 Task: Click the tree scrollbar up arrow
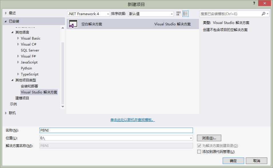63,28
